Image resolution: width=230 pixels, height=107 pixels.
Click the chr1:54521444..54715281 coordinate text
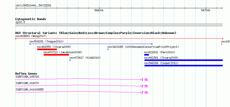[x=33, y=6]
